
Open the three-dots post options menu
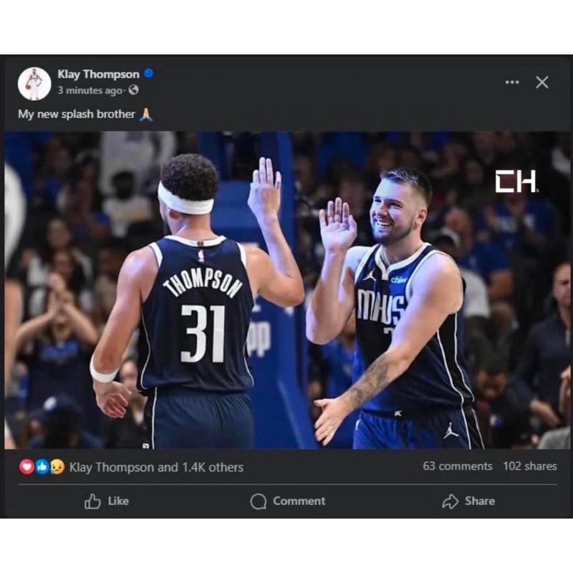pyautogui.click(x=511, y=82)
